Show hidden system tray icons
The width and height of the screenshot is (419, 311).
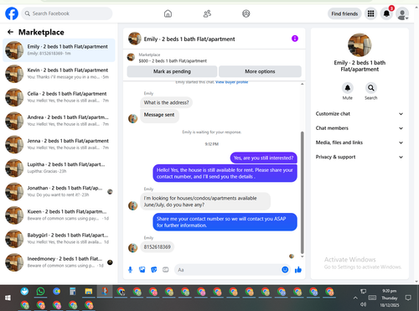pyautogui.click(x=355, y=298)
